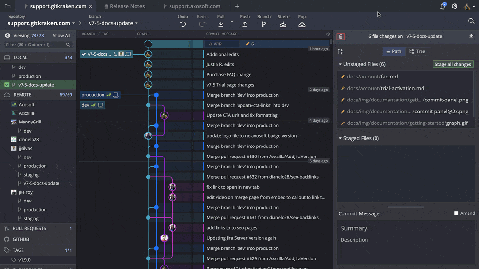Click the Undo icon in toolbar

182,24
